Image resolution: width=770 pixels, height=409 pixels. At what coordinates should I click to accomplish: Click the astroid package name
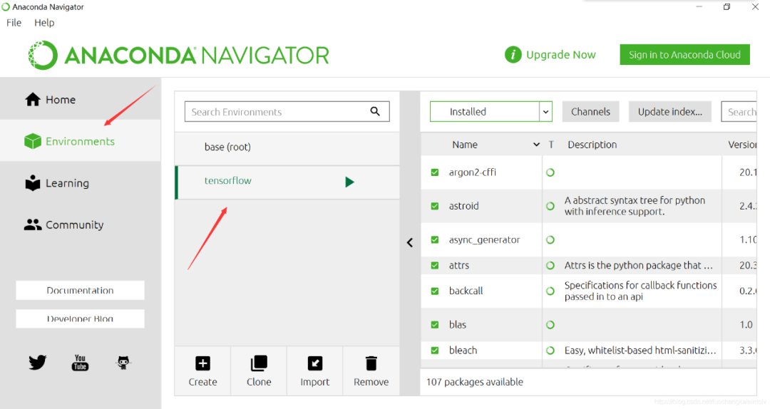pos(463,206)
